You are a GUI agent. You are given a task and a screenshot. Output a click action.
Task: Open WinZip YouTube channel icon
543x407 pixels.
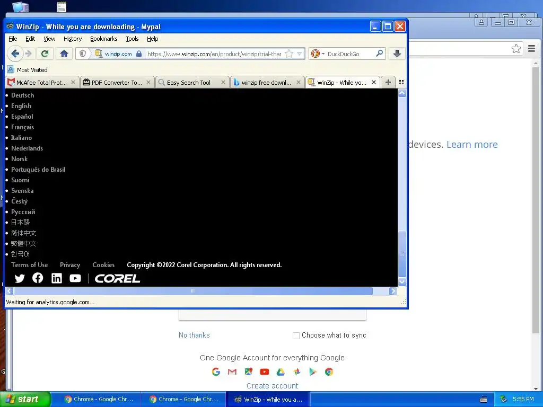75,278
